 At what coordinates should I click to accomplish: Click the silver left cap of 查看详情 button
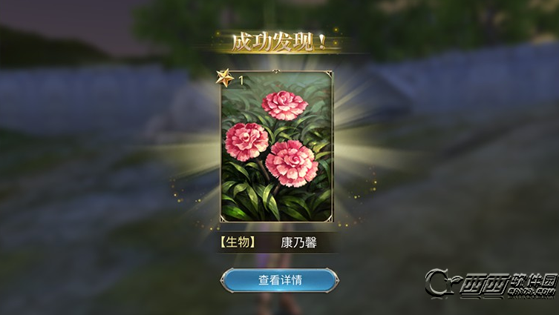pos(225,280)
